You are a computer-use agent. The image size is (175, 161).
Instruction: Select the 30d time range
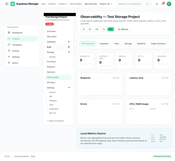[110, 29]
